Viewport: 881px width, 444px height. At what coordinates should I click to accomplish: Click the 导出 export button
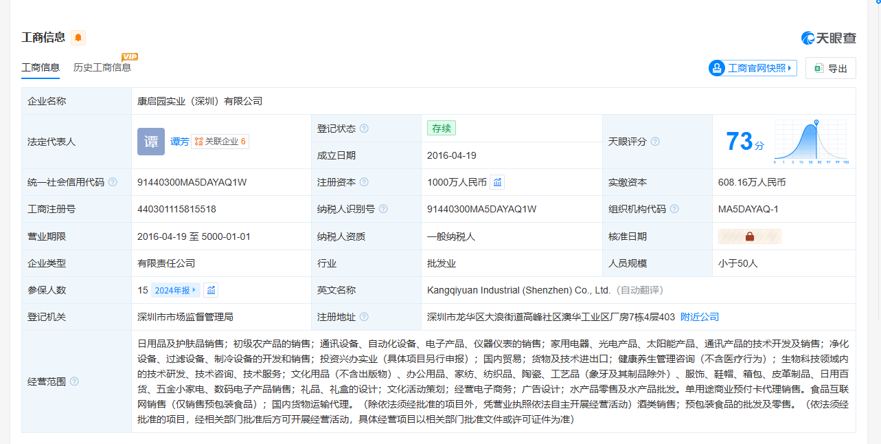pyautogui.click(x=831, y=68)
